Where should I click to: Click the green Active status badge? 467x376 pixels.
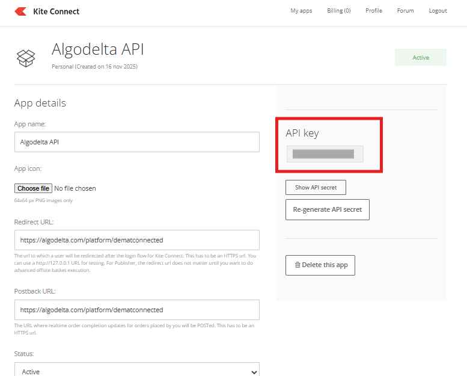(421, 58)
